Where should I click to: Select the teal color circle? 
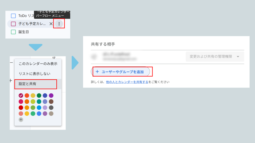point(39,102)
